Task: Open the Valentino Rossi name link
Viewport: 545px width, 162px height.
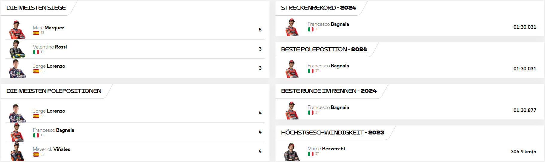Action: coord(50,47)
